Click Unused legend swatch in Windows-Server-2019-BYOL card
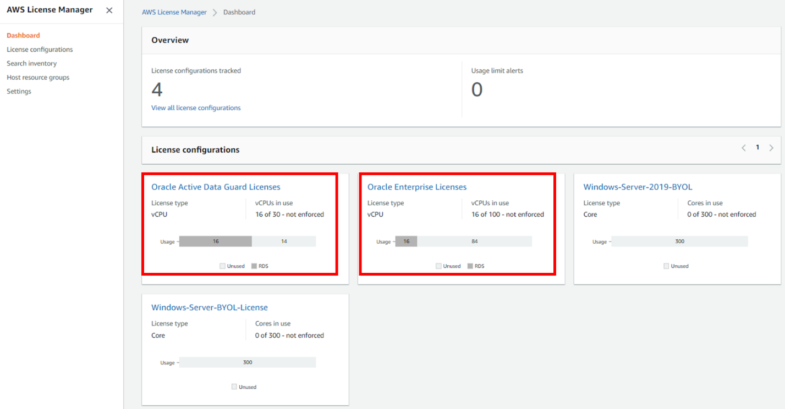Screen dimensions: 785x409 click(x=666, y=266)
